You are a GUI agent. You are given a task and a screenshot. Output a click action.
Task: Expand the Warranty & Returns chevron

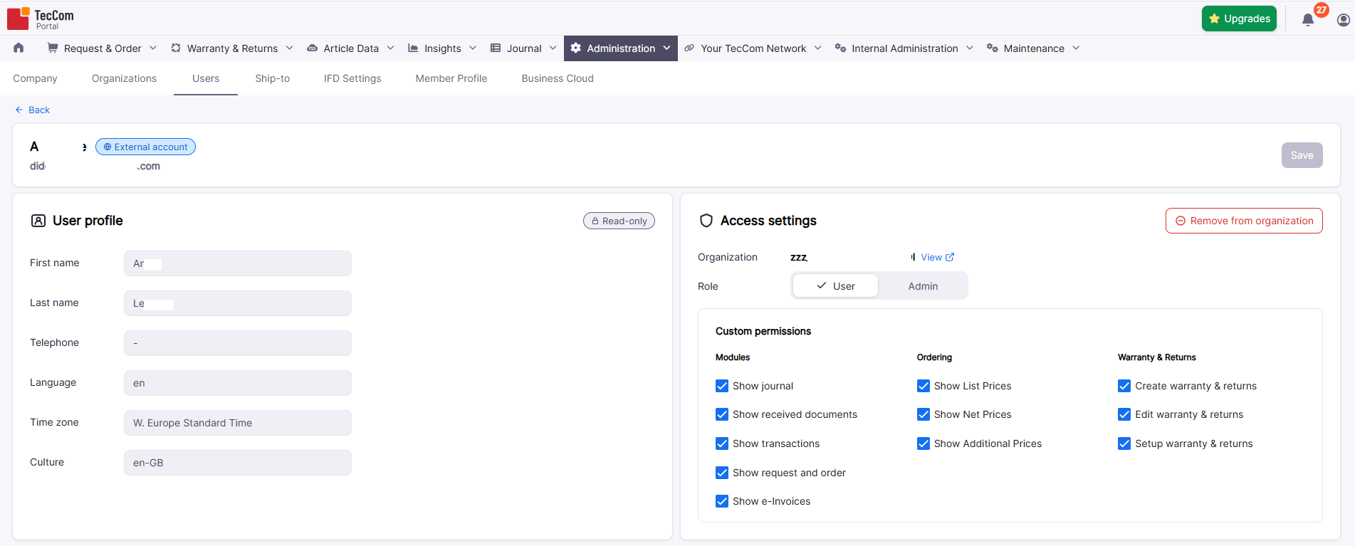click(x=289, y=48)
